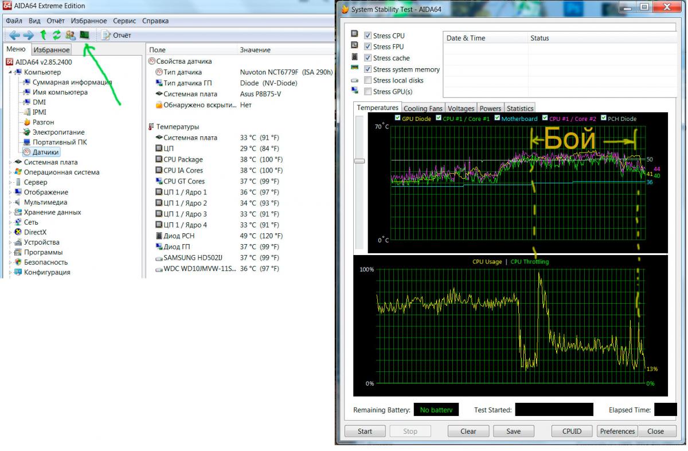The width and height of the screenshot is (688, 451).
Task: Toggle GPU Diode graph checkbox
Action: click(x=398, y=118)
